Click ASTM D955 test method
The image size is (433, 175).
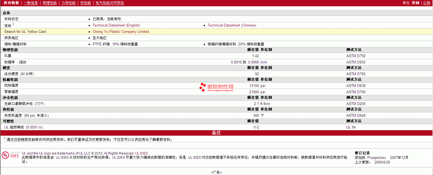(x=356, y=62)
